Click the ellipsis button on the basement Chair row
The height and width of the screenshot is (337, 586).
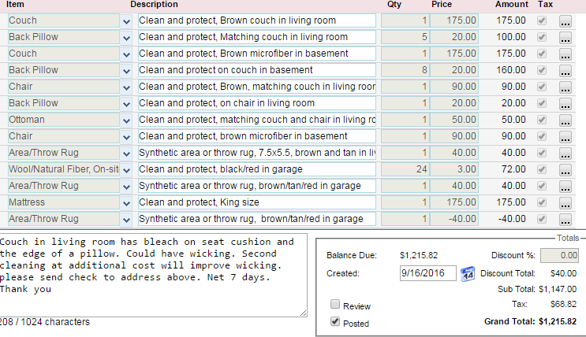pos(565,136)
